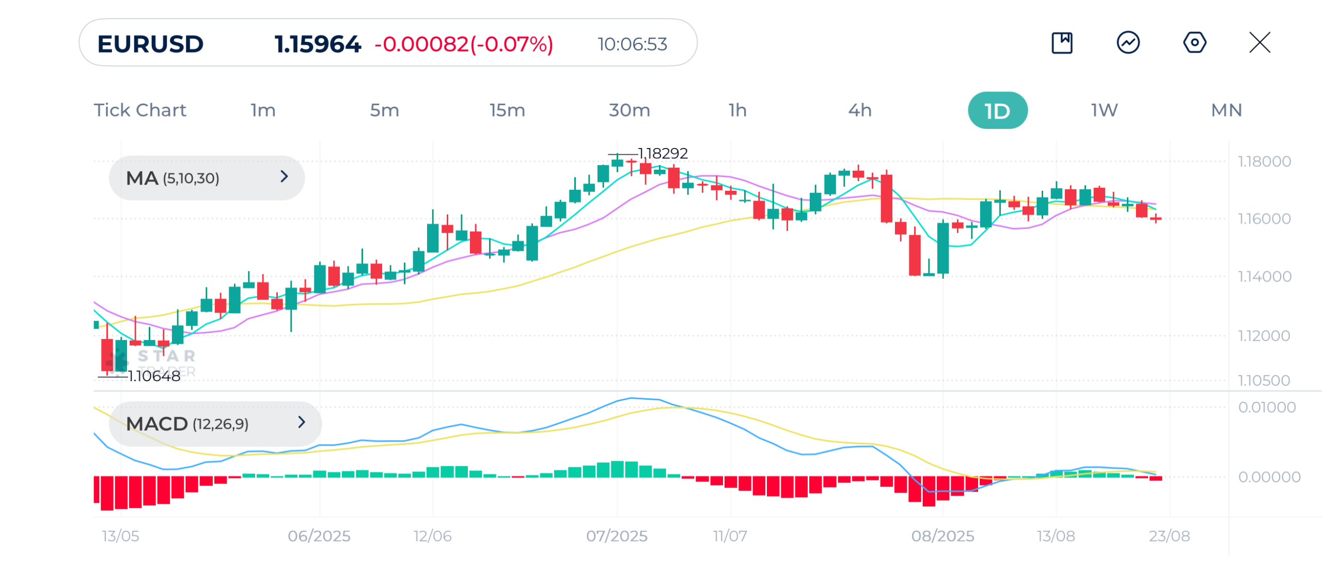Viewport: 1322px width, 570px height.
Task: Click the active 1D timeframe button
Action: [x=997, y=111]
